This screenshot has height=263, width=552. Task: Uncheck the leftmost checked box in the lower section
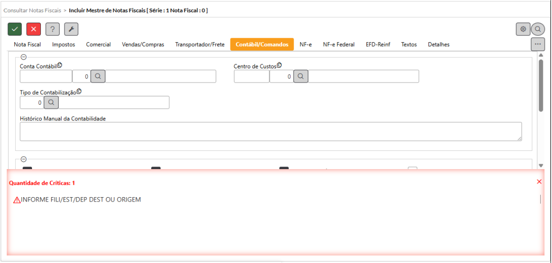[28, 169]
